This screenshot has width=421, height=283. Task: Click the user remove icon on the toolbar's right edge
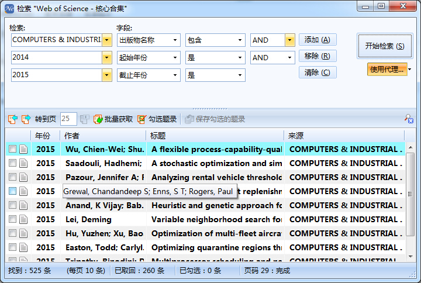tap(409, 119)
